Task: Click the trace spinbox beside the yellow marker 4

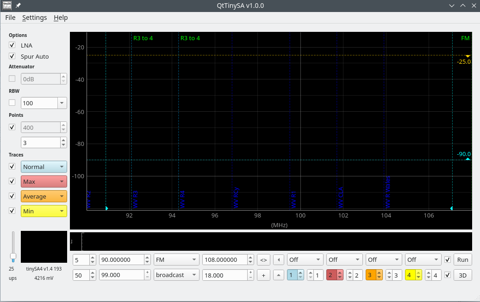Action: tap(433, 275)
